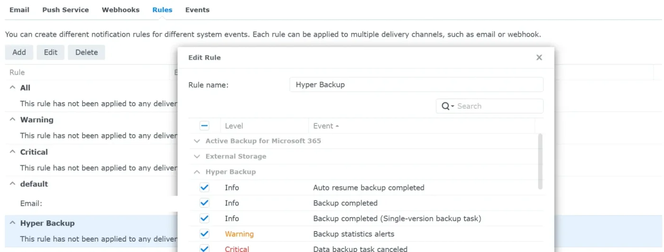The height and width of the screenshot is (252, 664).
Task: Uncheck Data backup task canceled event
Action: (x=204, y=249)
